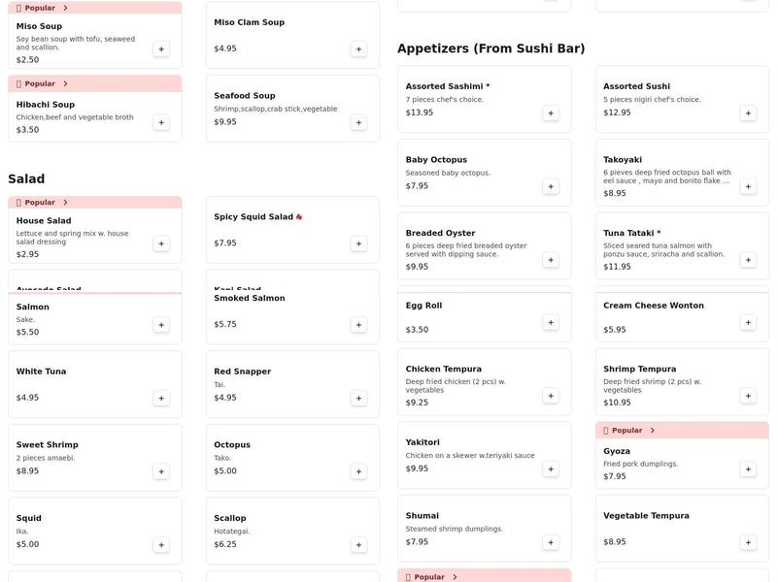This screenshot has width=777, height=582.
Task: Add Sweet Shrimp to cart
Action: click(161, 471)
